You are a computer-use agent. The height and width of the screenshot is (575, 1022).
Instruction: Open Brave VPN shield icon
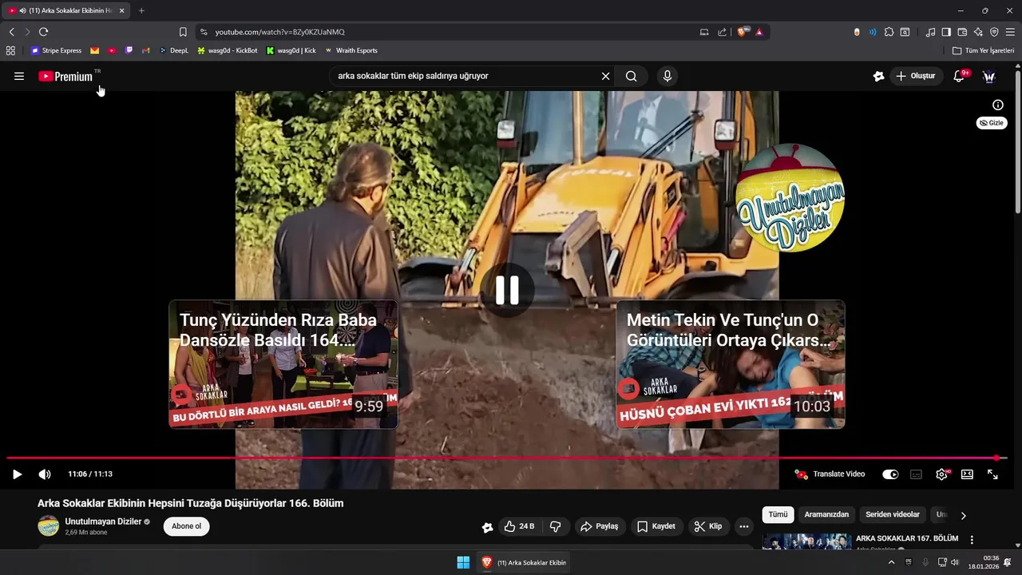pyautogui.click(x=994, y=32)
